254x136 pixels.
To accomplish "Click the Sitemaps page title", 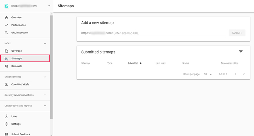I will click(x=66, y=6).
